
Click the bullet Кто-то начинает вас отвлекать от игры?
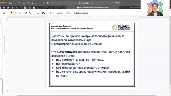(83, 68)
